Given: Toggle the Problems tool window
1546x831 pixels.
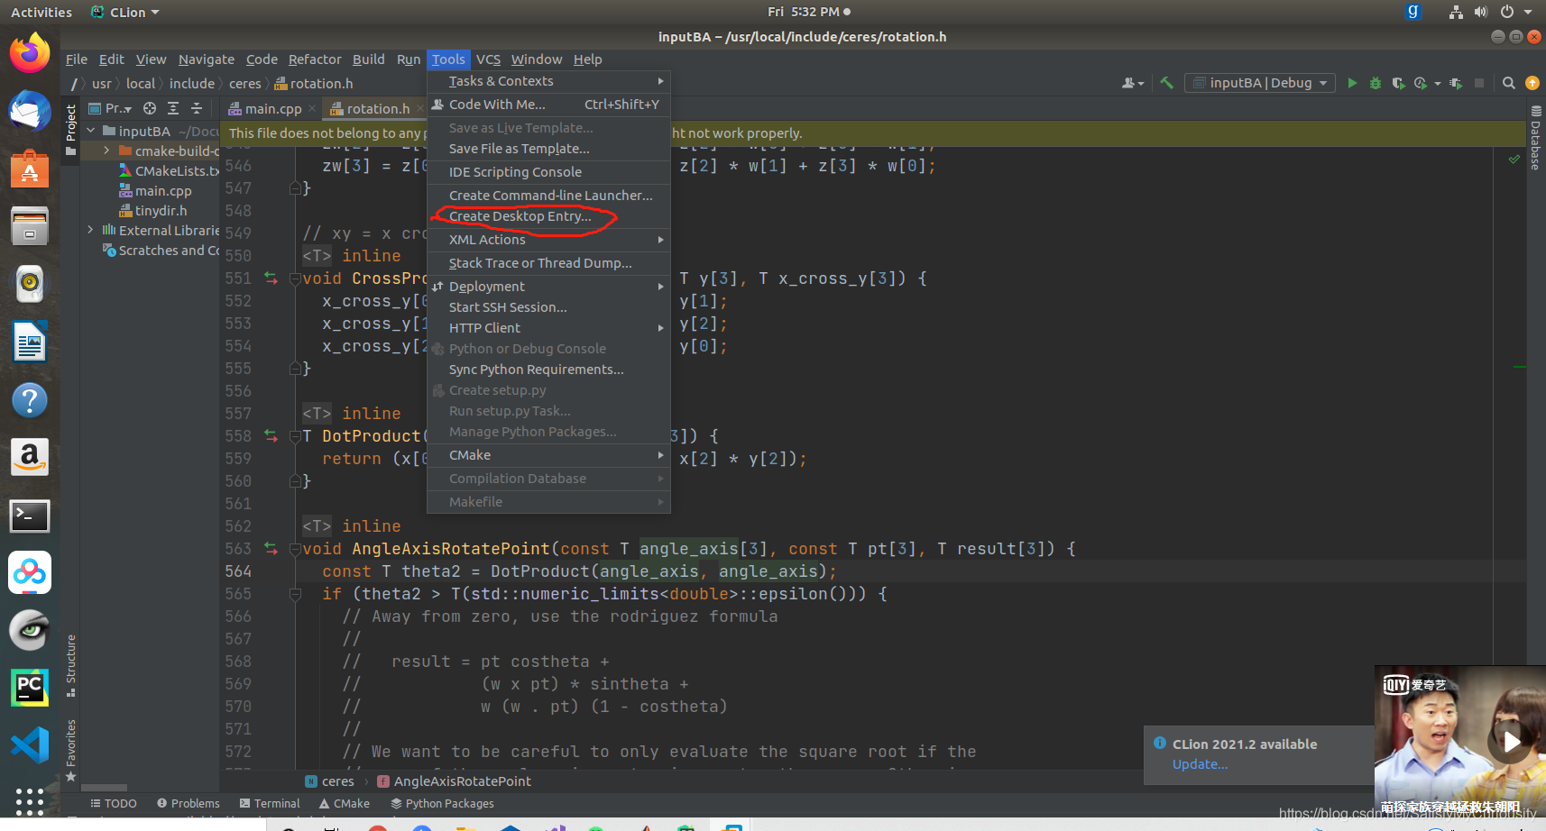Looking at the screenshot, I should pos(188,803).
